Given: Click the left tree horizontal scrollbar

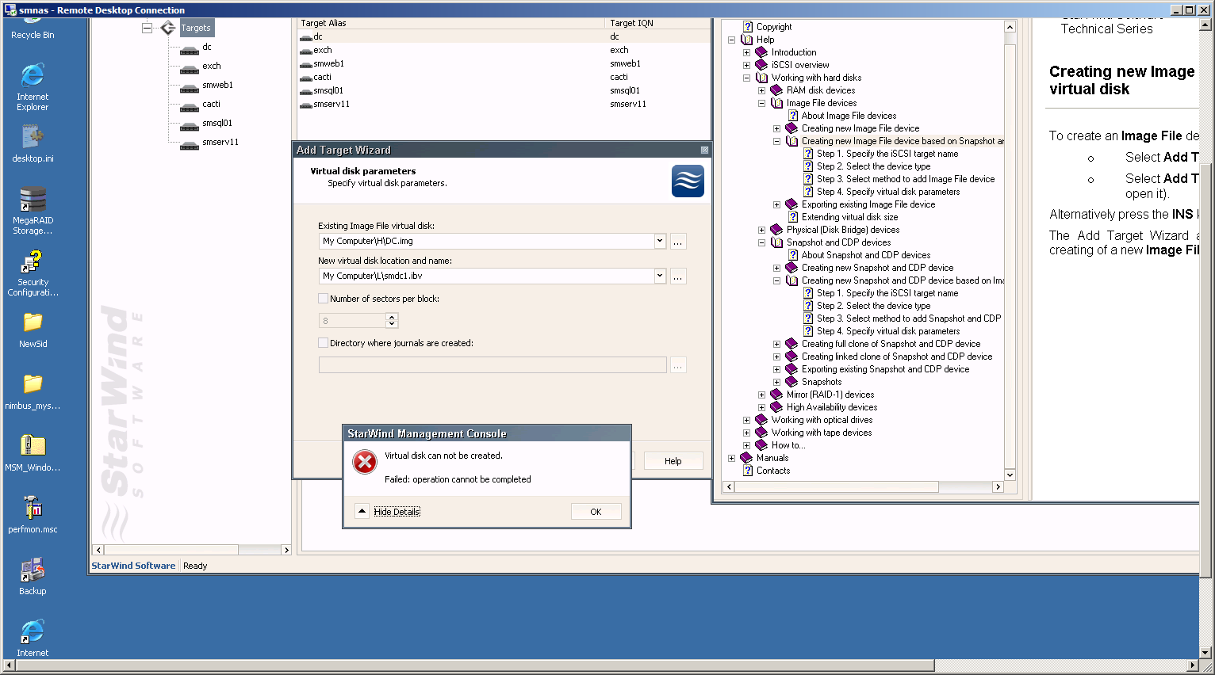Looking at the screenshot, I should pos(171,550).
